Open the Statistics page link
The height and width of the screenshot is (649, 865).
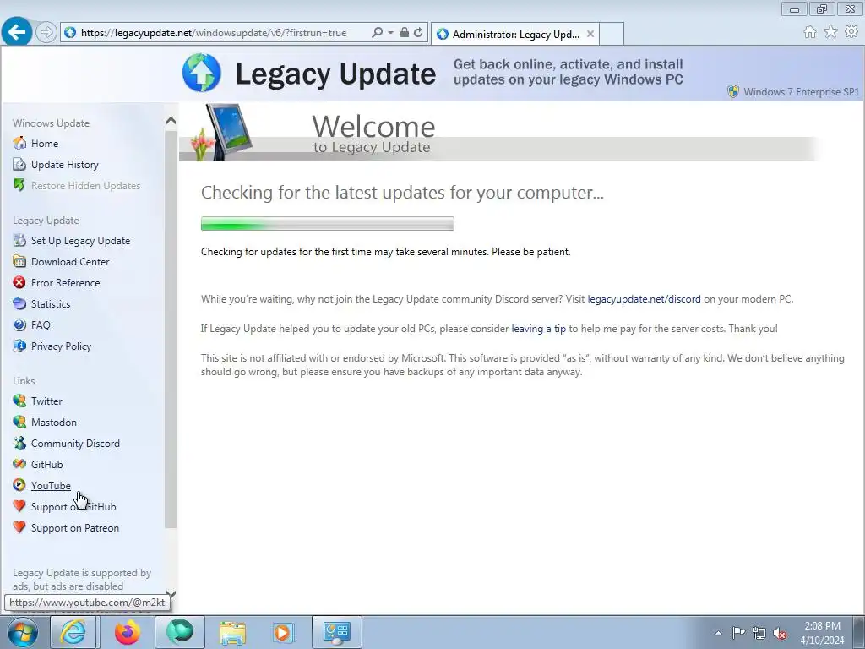coord(50,304)
